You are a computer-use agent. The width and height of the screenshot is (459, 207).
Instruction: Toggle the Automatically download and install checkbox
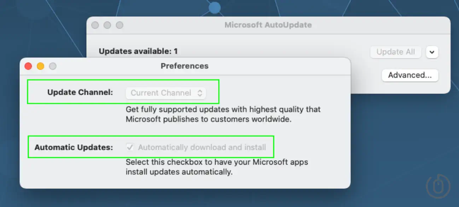click(130, 147)
